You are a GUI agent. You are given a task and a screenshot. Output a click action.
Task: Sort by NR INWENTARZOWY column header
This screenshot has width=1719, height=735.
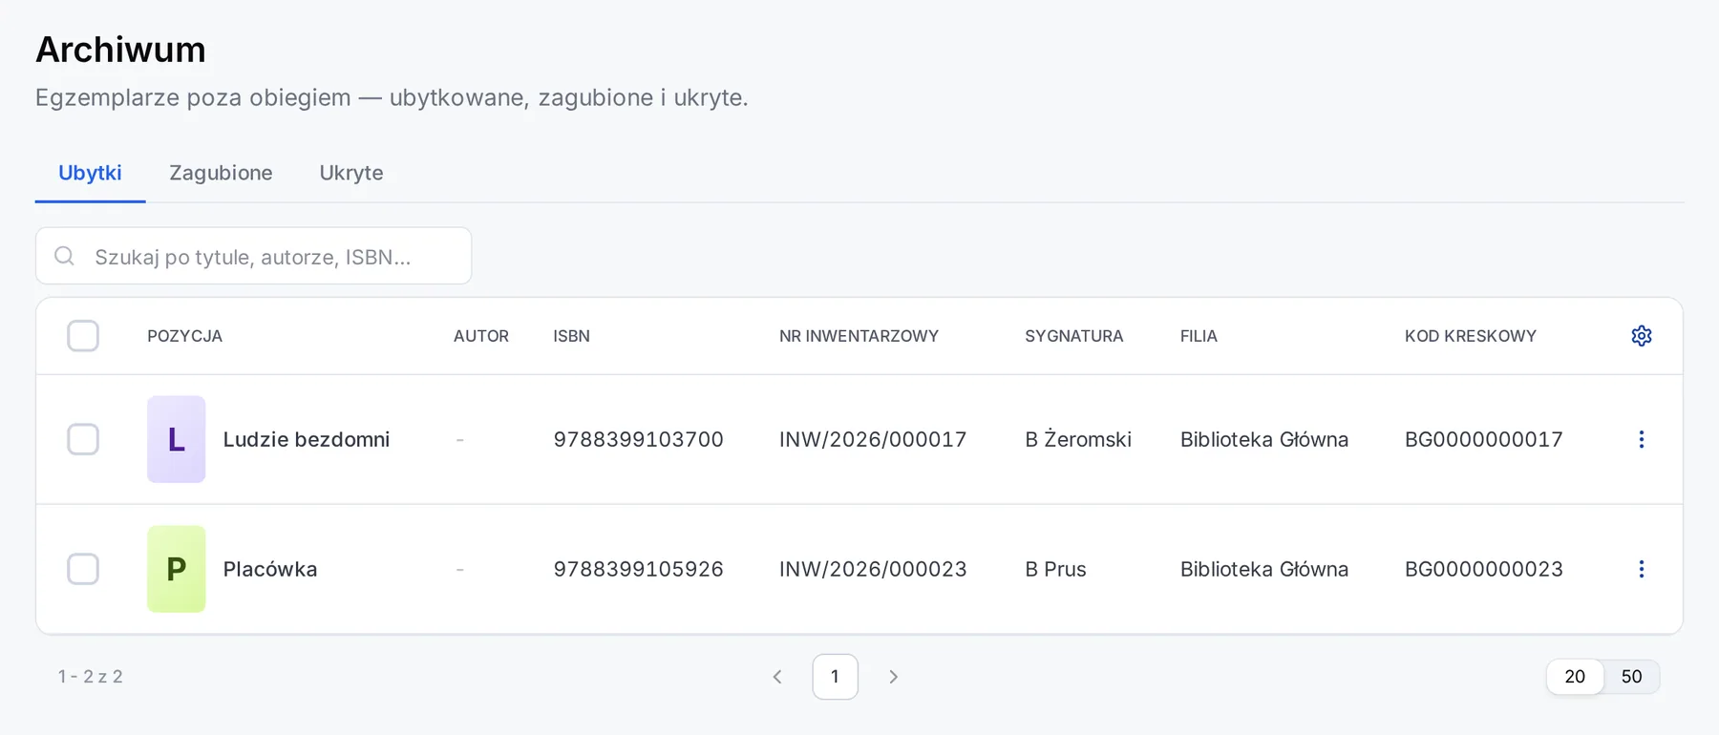[x=859, y=336]
